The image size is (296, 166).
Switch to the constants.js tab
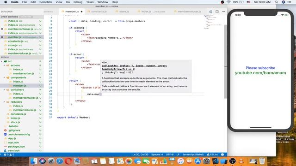[x=99, y=12]
